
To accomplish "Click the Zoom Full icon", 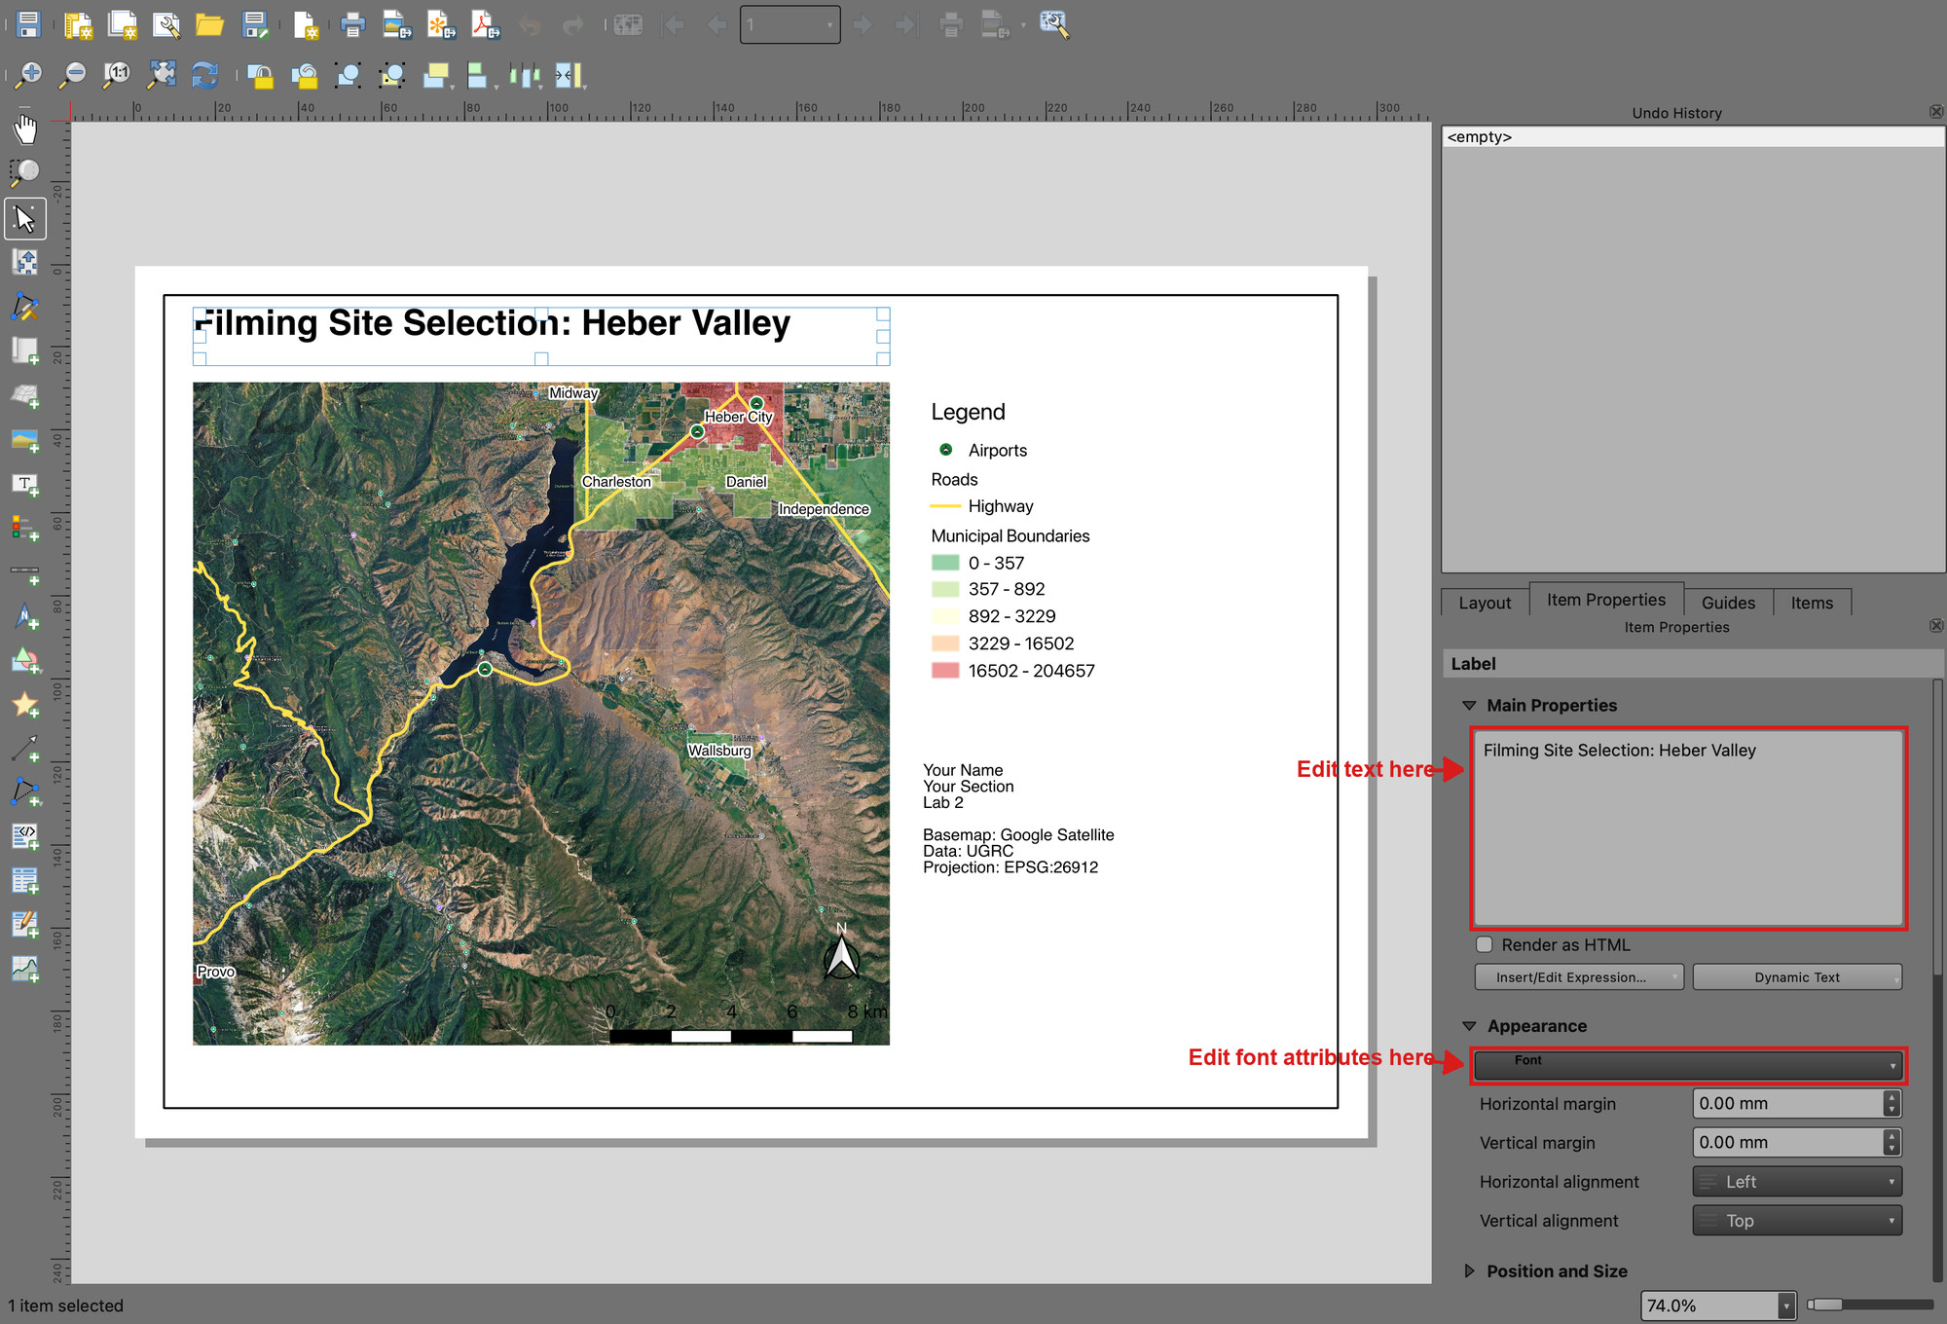I will (x=162, y=75).
